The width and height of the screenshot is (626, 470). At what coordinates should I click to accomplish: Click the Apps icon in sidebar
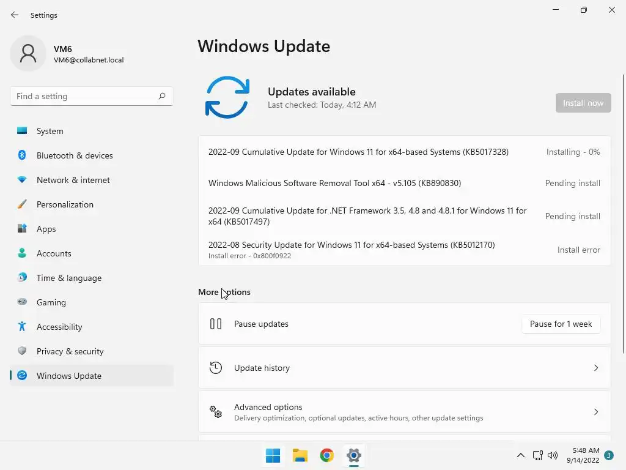click(22, 229)
